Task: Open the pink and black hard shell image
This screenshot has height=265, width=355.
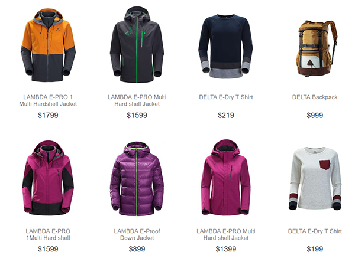Action: pyautogui.click(x=48, y=178)
